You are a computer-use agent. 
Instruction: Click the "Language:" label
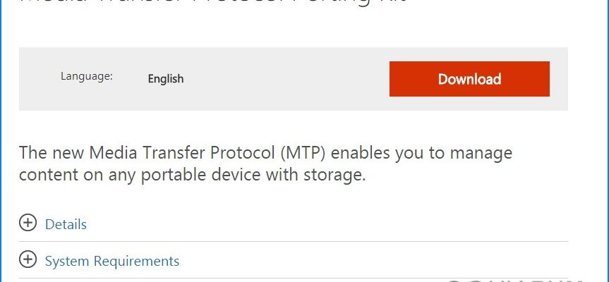87,76
